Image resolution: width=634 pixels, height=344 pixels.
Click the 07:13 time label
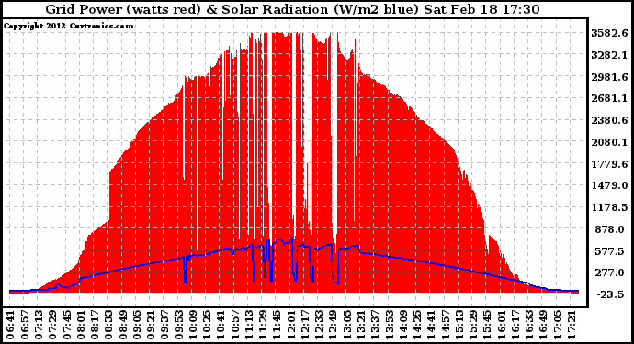[x=38, y=324]
